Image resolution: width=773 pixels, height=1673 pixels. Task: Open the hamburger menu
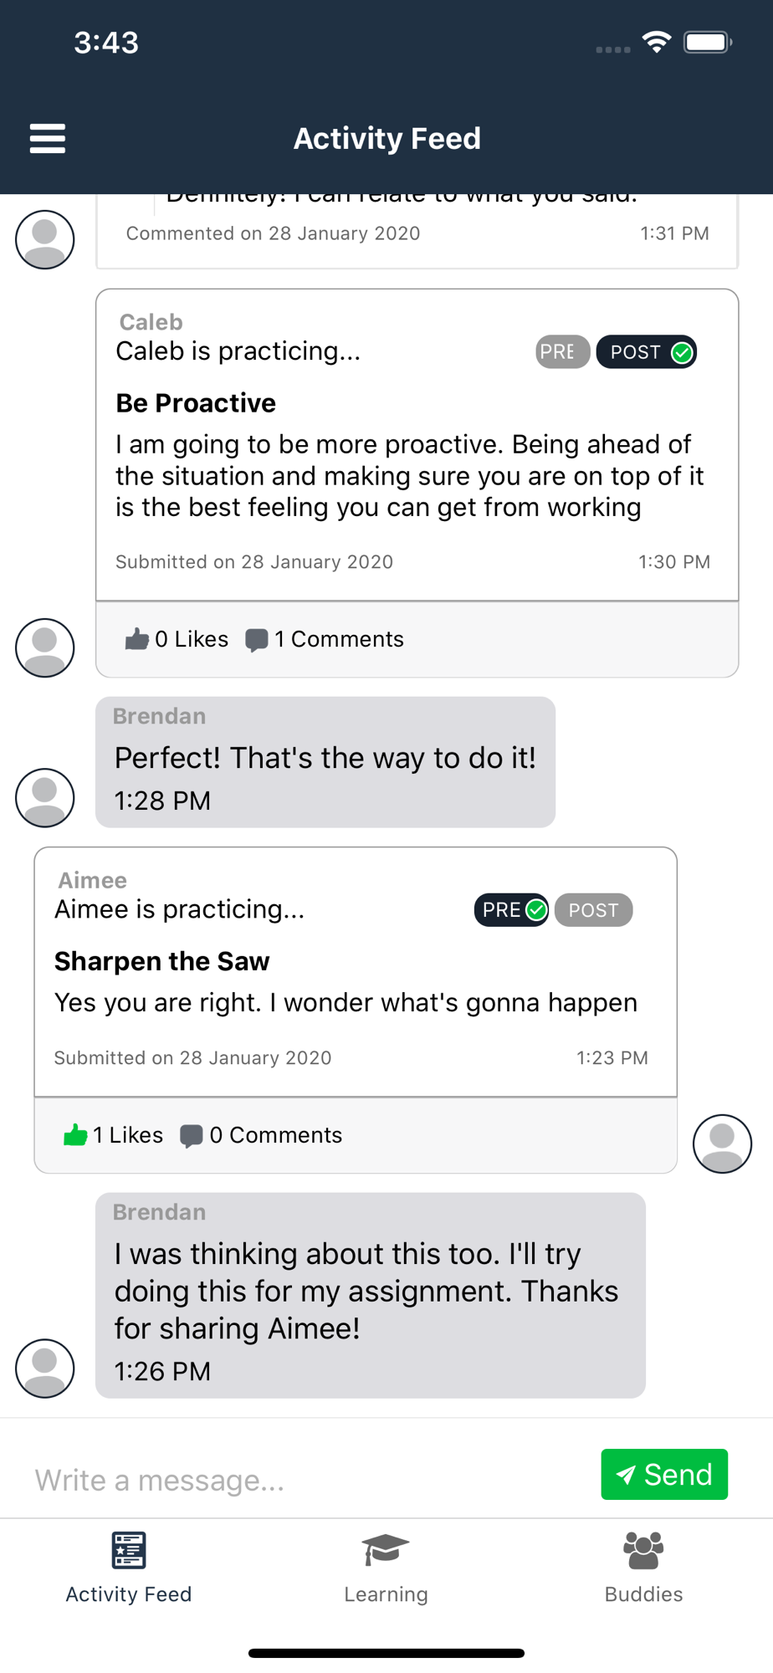48,138
